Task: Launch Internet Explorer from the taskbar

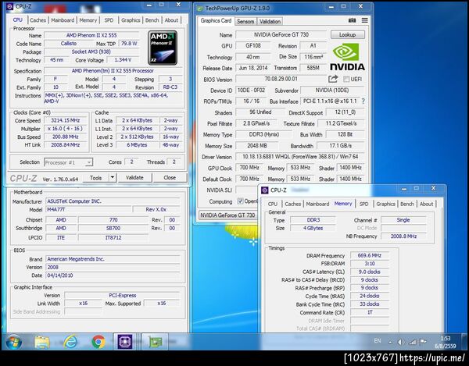Action: pos(70,342)
